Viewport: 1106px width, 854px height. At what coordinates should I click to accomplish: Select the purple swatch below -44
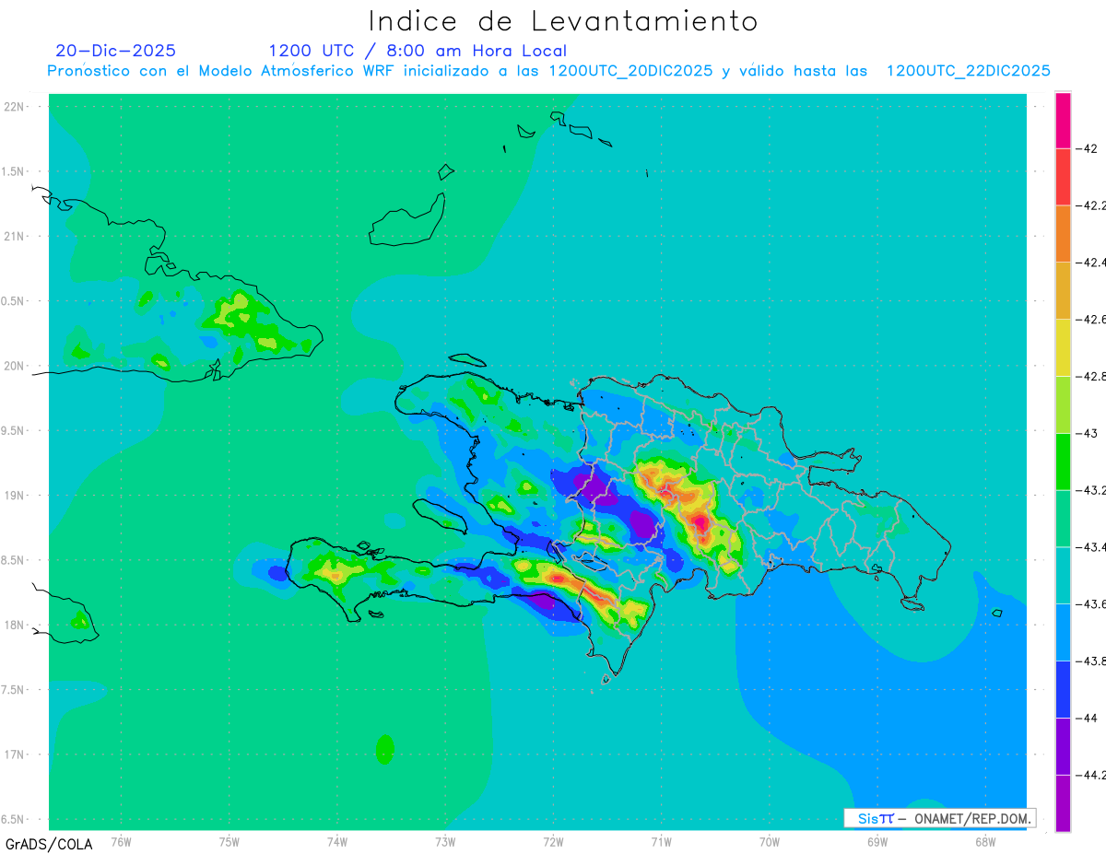[x=1063, y=745]
